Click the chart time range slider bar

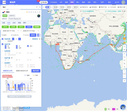[x=19, y=96]
